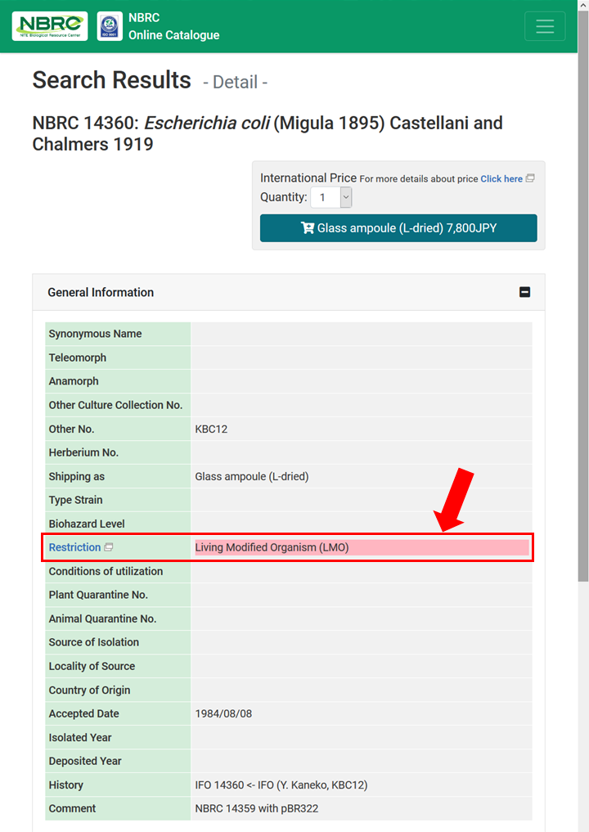Image resolution: width=589 pixels, height=832 pixels.
Task: Click the NBRC logo in header
Action: (x=50, y=26)
